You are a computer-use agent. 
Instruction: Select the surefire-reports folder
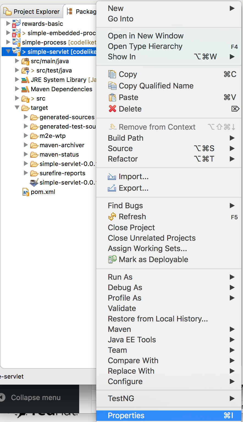click(x=62, y=173)
